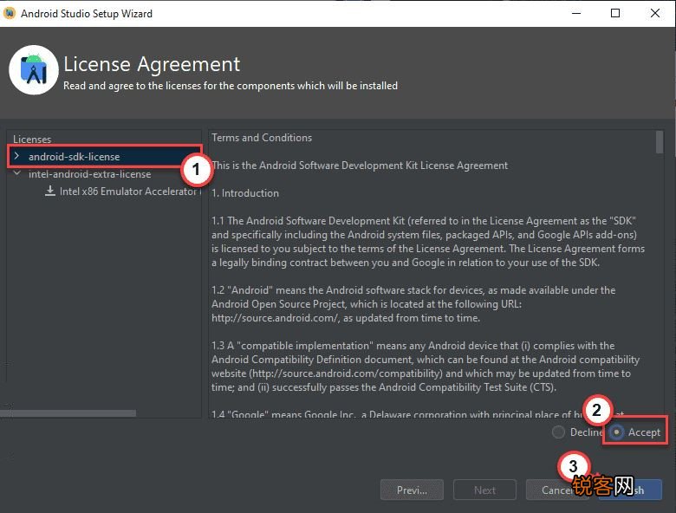Click the 'License Agreement' page title
The width and height of the screenshot is (676, 513).
(x=152, y=64)
